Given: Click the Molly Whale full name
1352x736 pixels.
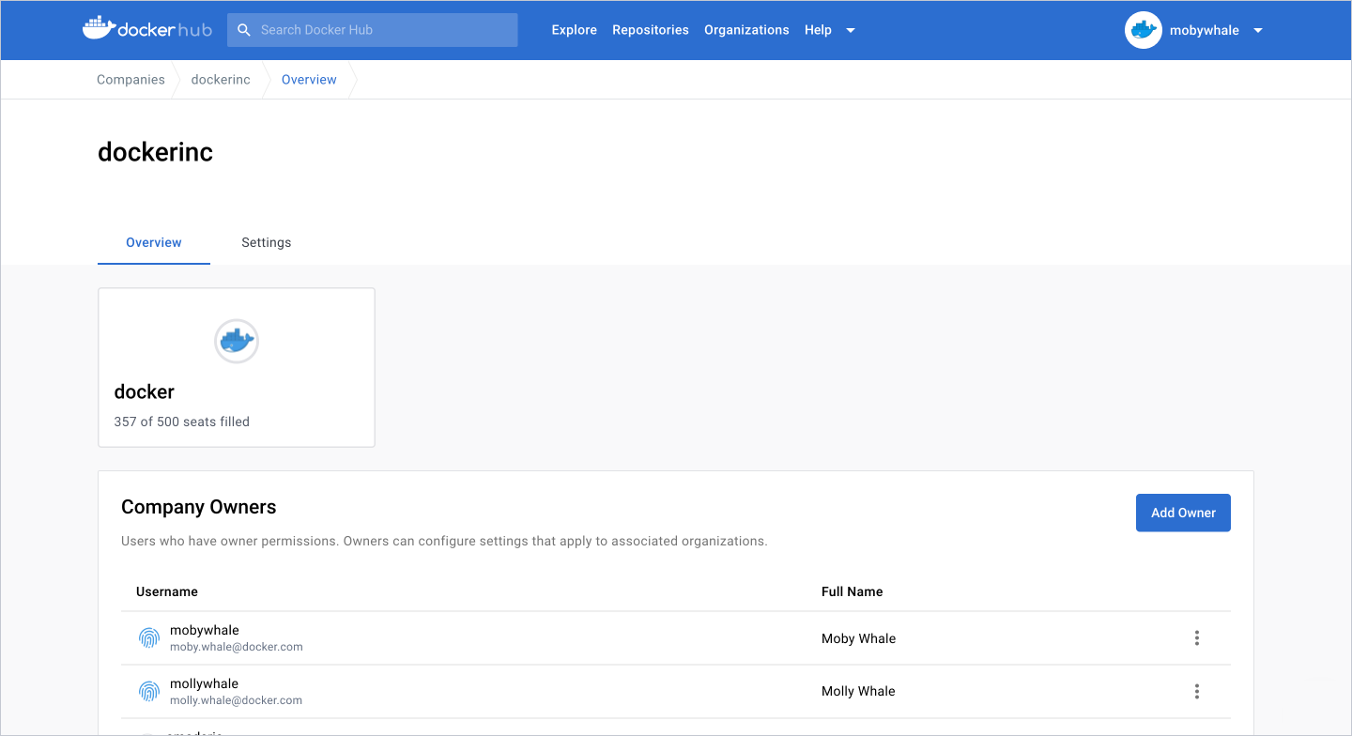Looking at the screenshot, I should pyautogui.click(x=859, y=691).
